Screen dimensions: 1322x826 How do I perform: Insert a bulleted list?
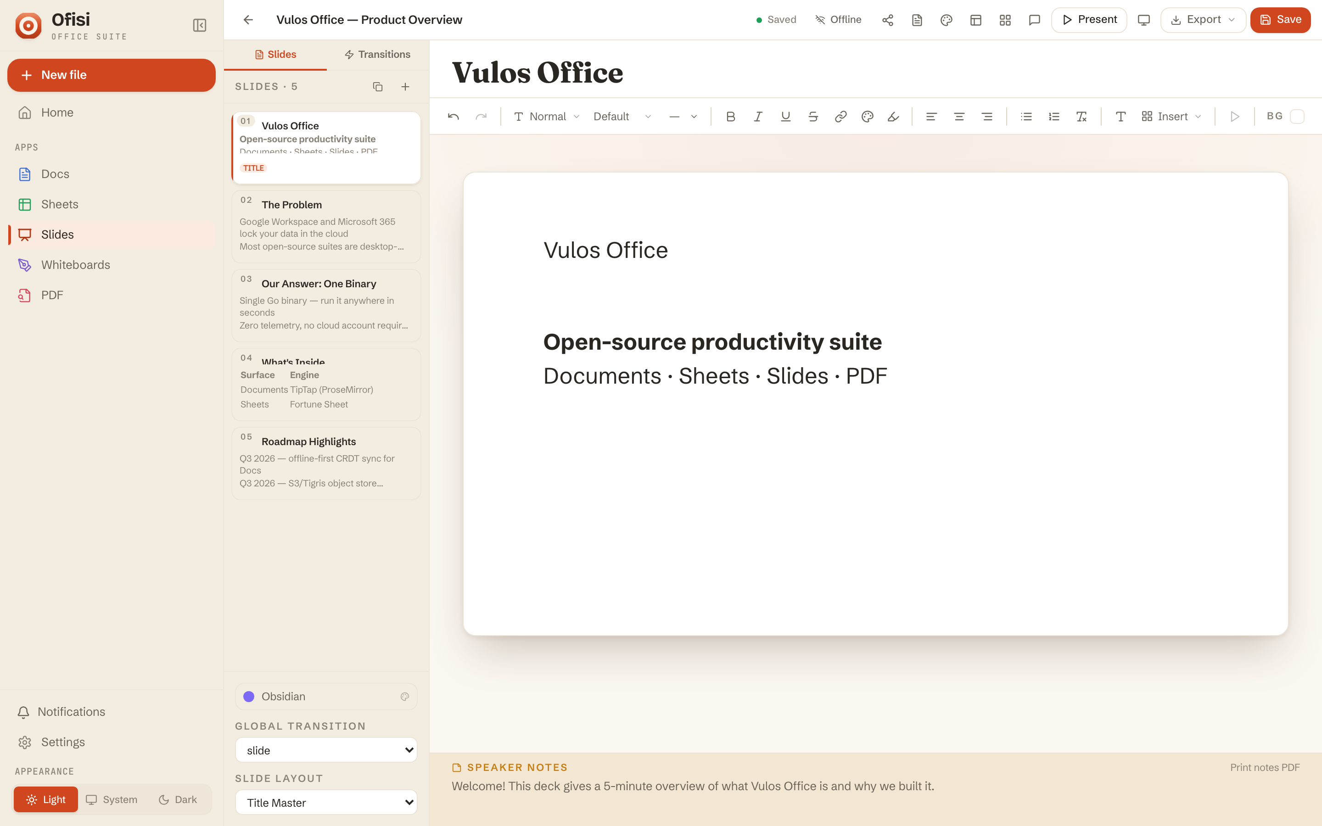coord(1026,117)
